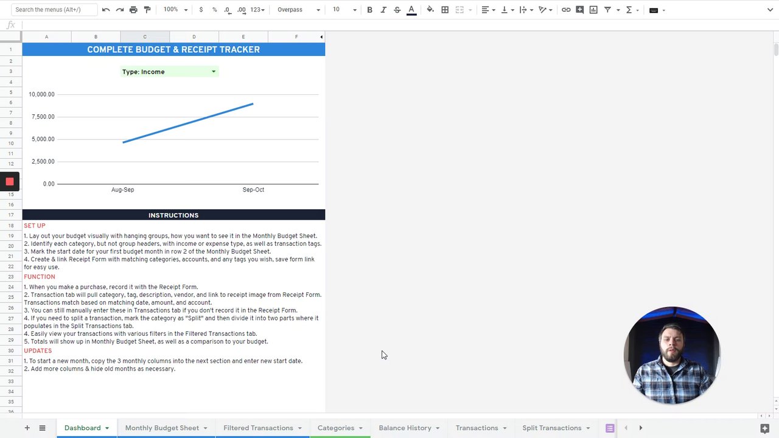Switch to the Split Transactions tab
This screenshot has width=779, height=438.
(x=551, y=428)
